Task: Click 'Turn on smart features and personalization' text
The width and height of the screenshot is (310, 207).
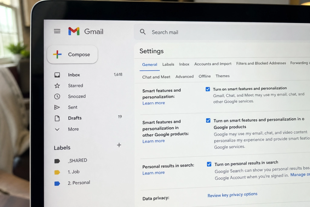Action: [x=250, y=89]
